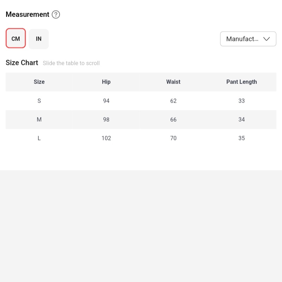The width and height of the screenshot is (282, 282).
Task: Click the Measurement help question mark icon
Action: (56, 14)
